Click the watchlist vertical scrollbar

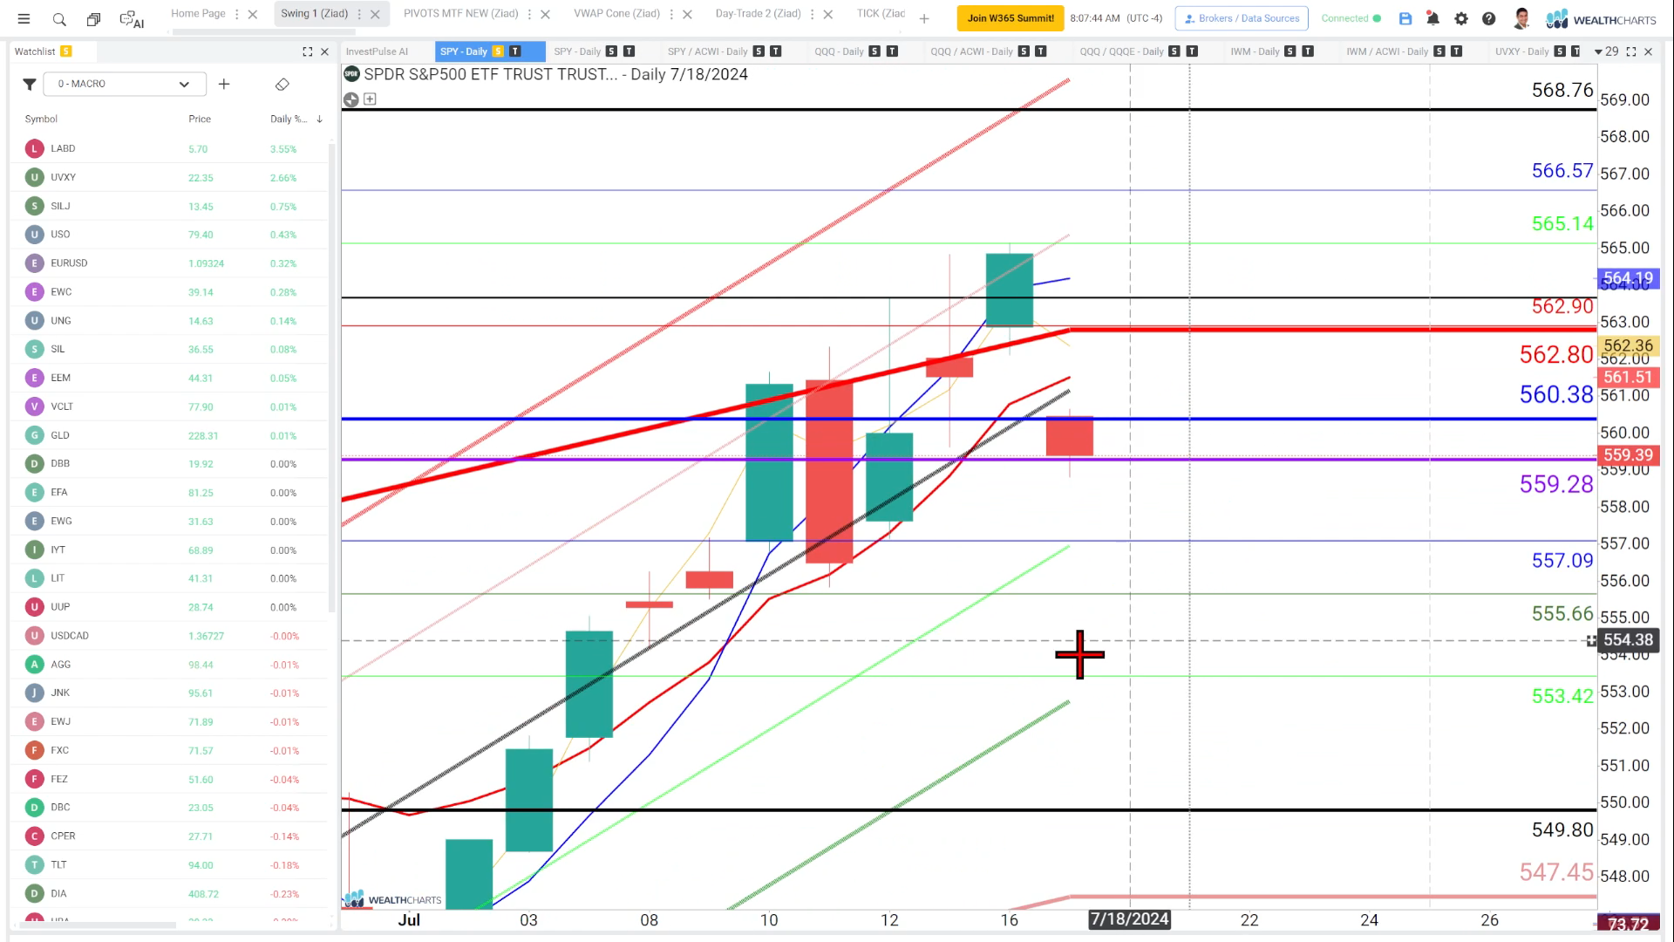[331, 377]
